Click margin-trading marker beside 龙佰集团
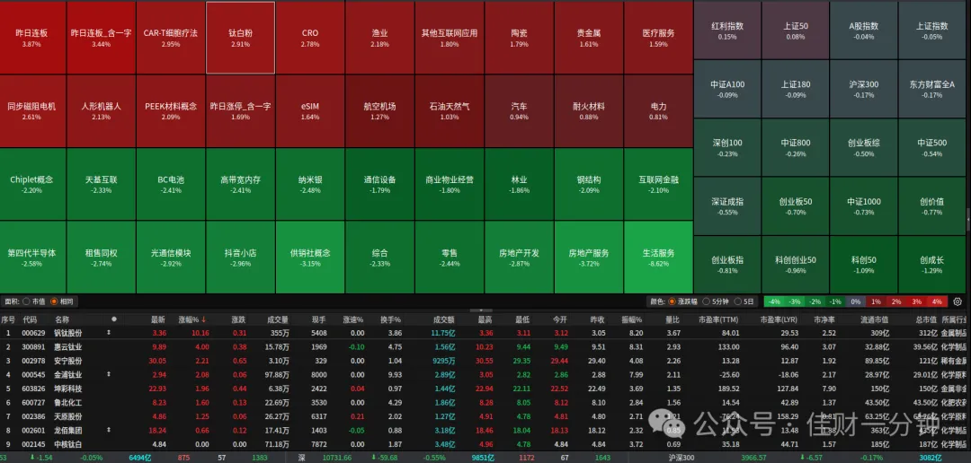 tap(109, 430)
